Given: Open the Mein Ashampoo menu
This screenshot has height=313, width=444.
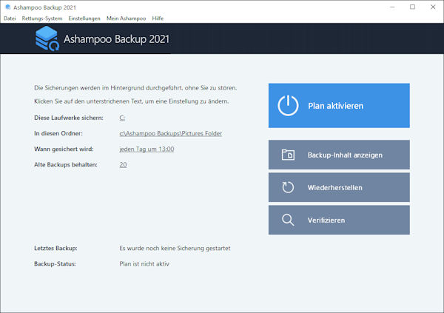Looking at the screenshot, I should coord(126,18).
